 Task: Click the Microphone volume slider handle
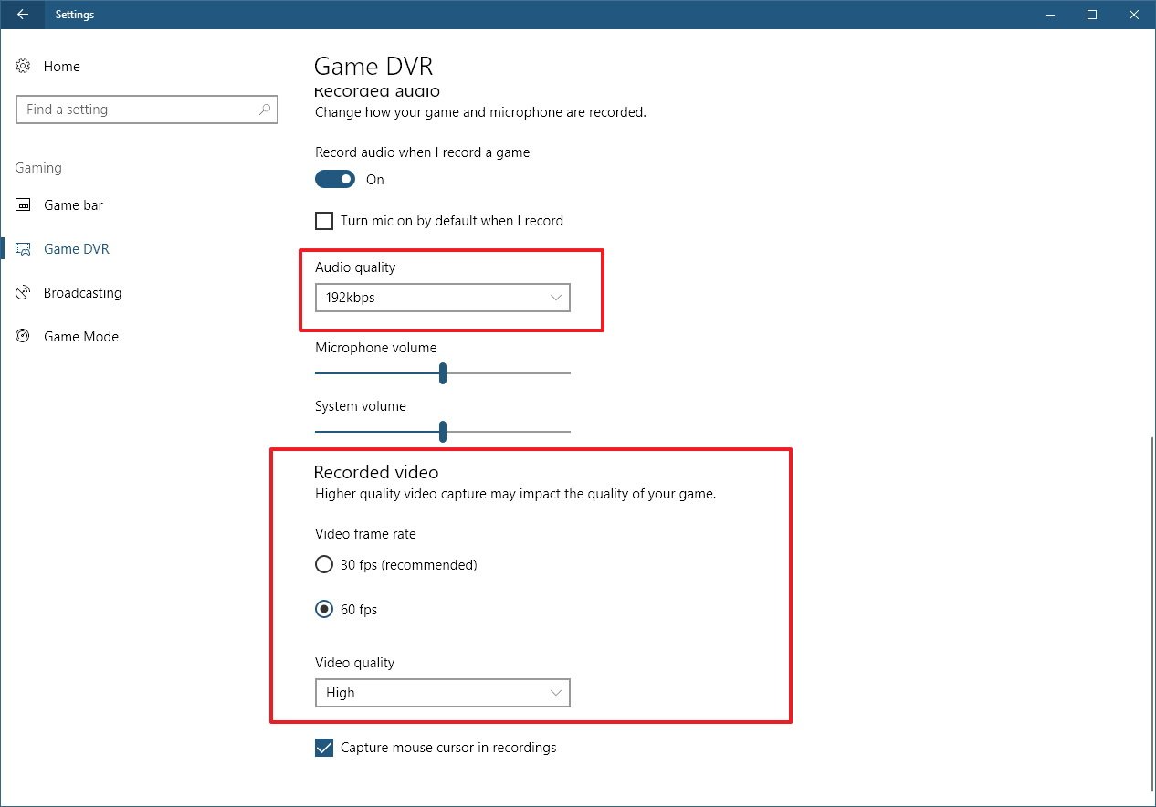pos(443,372)
